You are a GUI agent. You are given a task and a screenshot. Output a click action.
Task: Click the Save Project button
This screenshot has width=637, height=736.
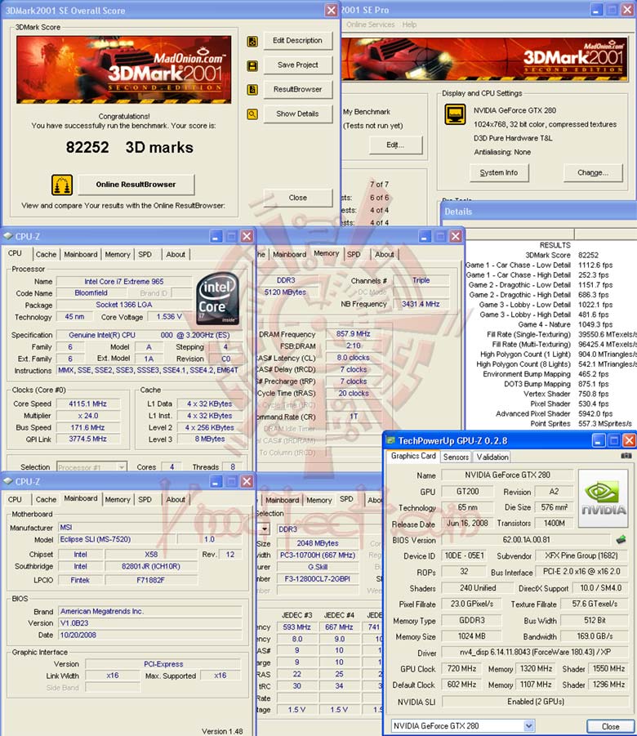[x=297, y=65]
